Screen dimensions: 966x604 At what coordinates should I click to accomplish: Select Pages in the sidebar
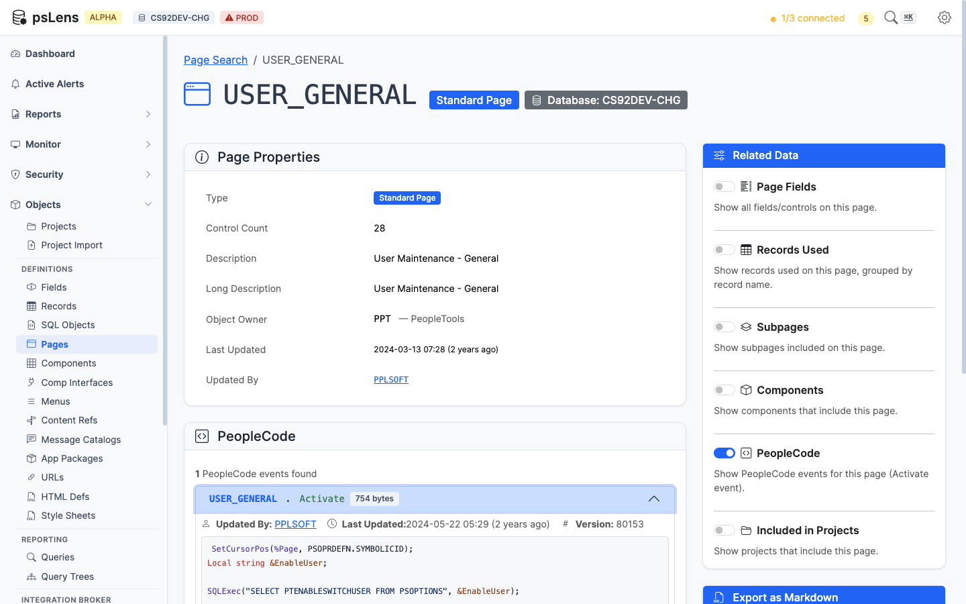coord(87,344)
